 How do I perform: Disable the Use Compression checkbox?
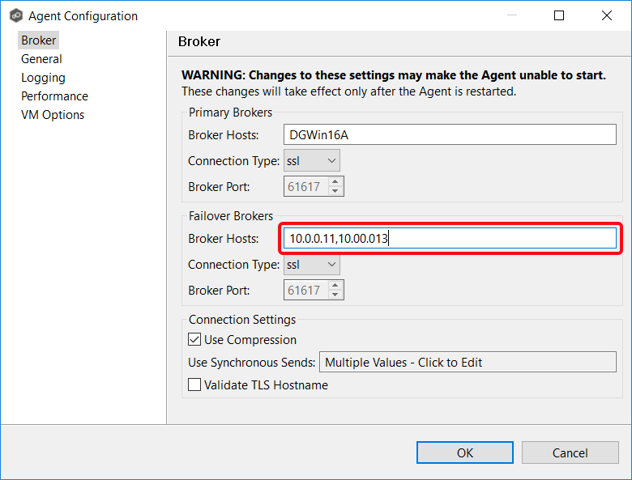[195, 340]
